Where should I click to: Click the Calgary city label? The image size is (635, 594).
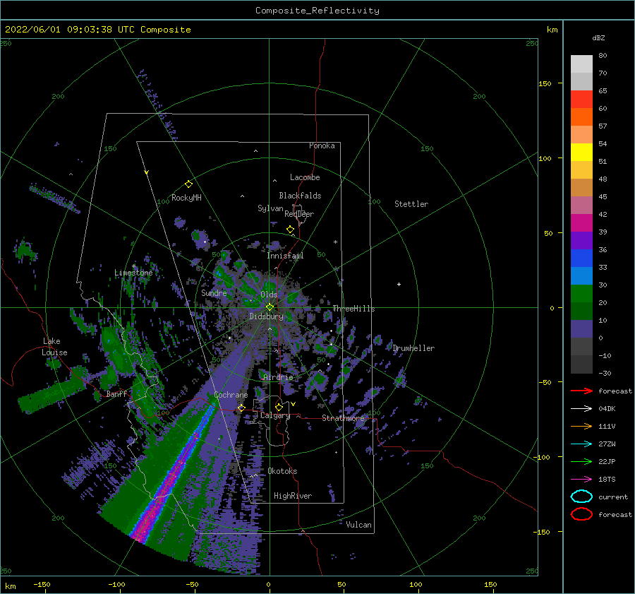click(x=275, y=415)
